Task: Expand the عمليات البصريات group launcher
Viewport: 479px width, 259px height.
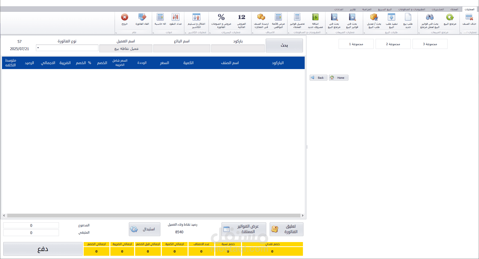Action: [x=210, y=33]
